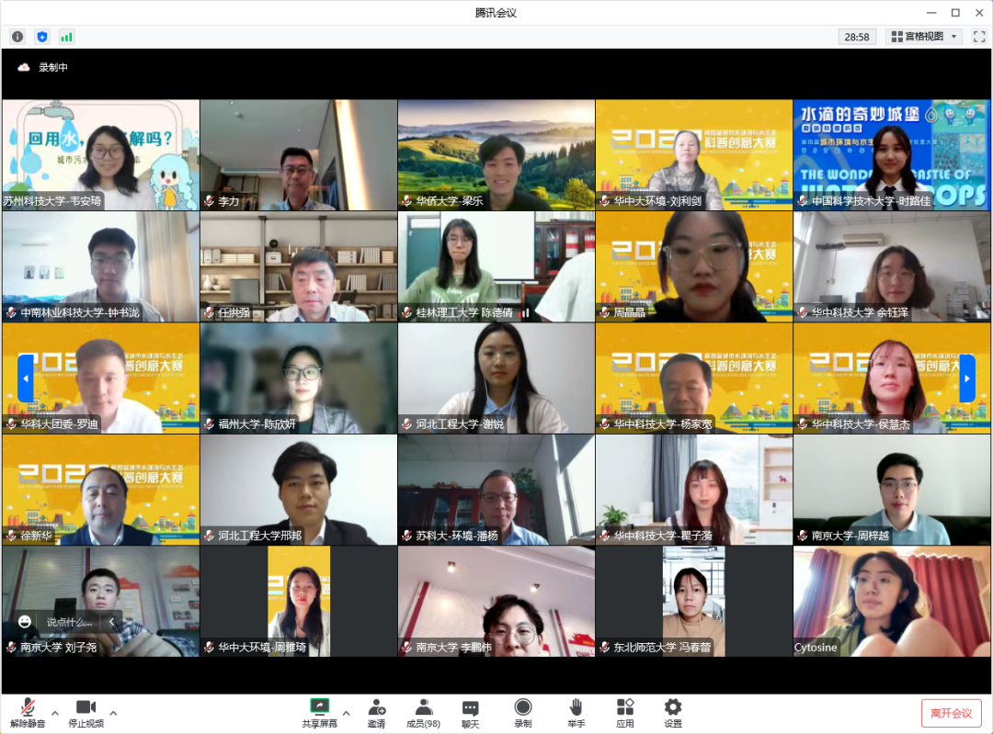Open the grid view (宫格视图) dropdown

tap(924, 37)
